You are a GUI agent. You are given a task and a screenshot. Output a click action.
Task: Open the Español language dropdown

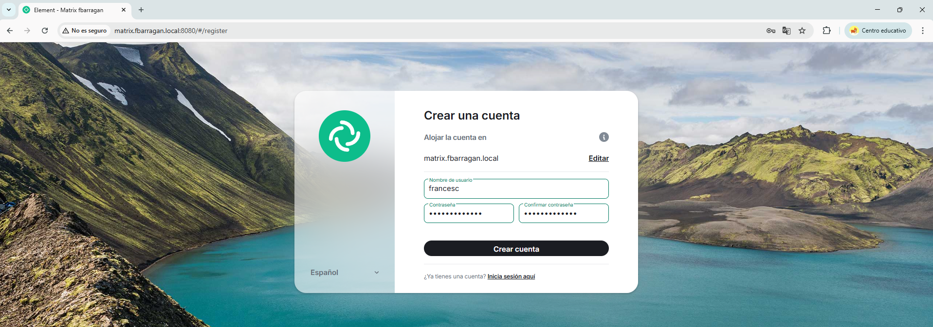pyautogui.click(x=345, y=273)
